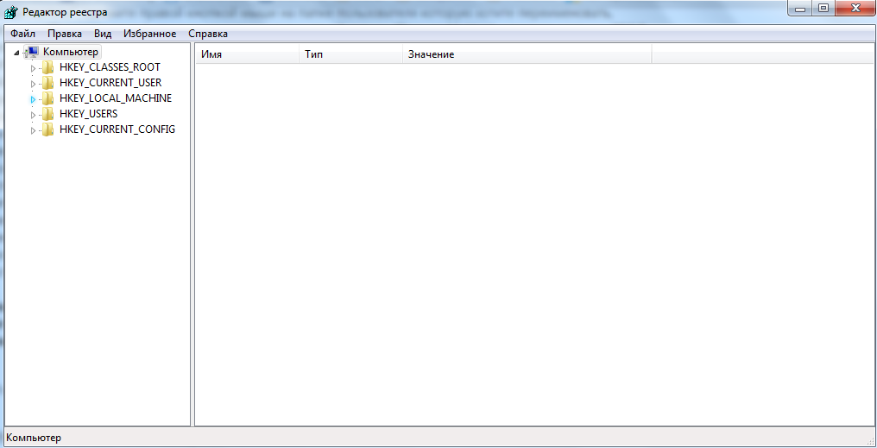Click the Значение column header
Image resolution: width=877 pixels, height=448 pixels.
[527, 54]
